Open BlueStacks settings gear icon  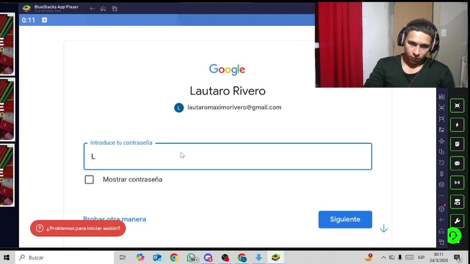(x=442, y=209)
